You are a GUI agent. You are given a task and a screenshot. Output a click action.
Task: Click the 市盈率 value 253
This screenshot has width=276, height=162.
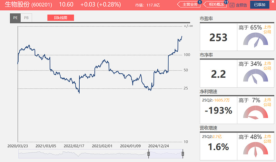tap(218, 37)
